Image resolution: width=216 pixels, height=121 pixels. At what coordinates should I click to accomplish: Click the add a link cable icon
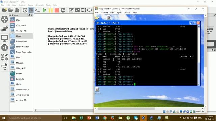pyautogui.click(x=4, y=67)
